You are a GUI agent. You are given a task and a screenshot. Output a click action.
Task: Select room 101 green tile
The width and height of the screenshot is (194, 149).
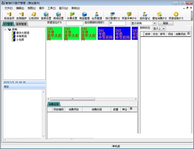54,33
